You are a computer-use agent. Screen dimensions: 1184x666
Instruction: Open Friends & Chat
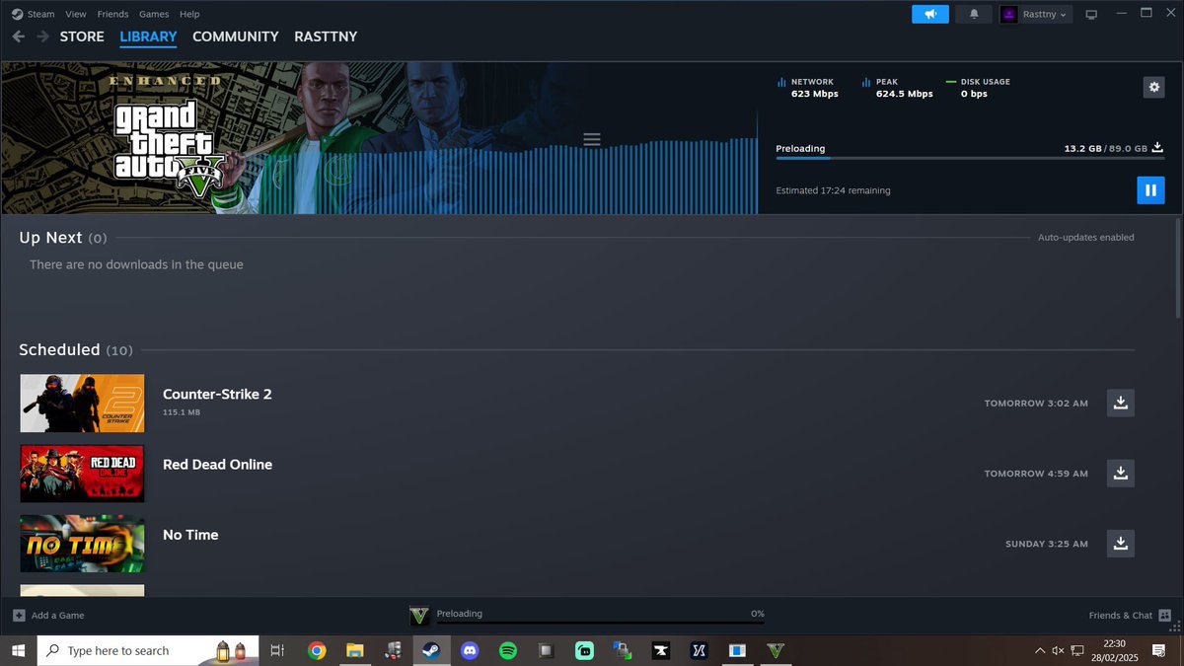pos(1128,615)
